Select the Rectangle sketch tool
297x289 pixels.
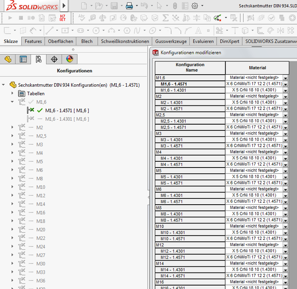65,30
